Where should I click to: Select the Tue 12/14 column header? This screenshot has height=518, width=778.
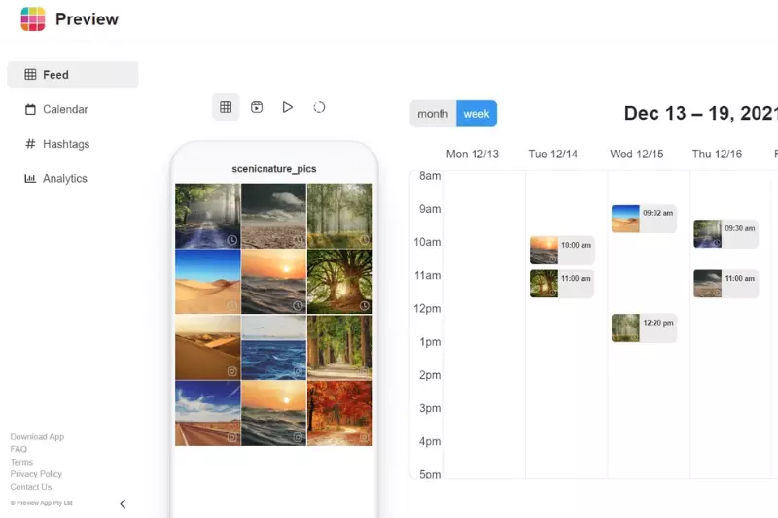(552, 155)
